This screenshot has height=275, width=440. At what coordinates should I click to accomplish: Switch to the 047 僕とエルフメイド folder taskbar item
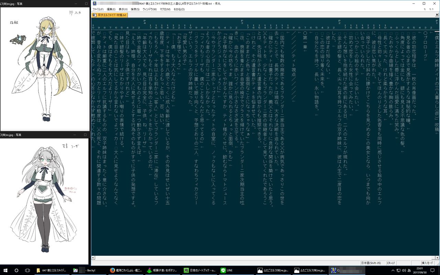(52, 271)
